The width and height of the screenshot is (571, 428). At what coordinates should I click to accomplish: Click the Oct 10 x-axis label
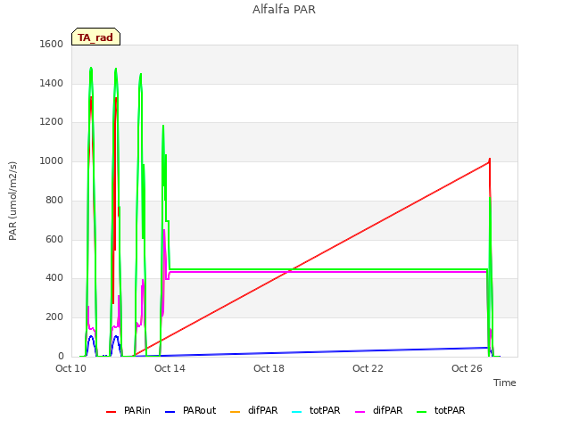pyautogui.click(x=71, y=368)
